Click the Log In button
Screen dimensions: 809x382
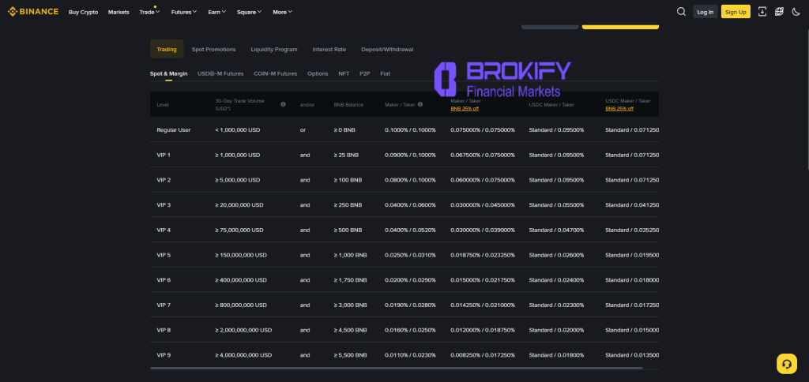click(705, 12)
